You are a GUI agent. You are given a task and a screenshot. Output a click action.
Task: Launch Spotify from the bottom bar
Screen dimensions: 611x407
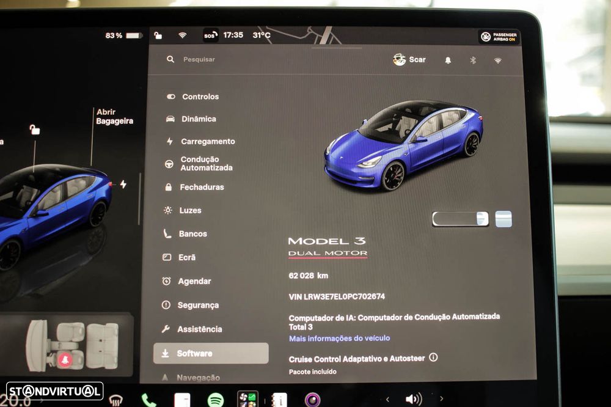[215, 400]
